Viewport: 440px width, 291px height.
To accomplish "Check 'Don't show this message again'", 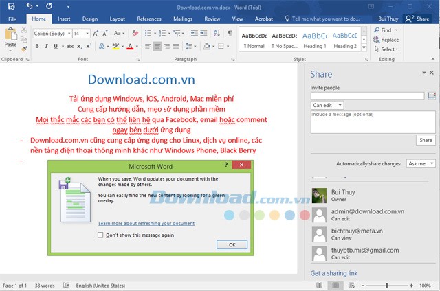I will [102, 235].
